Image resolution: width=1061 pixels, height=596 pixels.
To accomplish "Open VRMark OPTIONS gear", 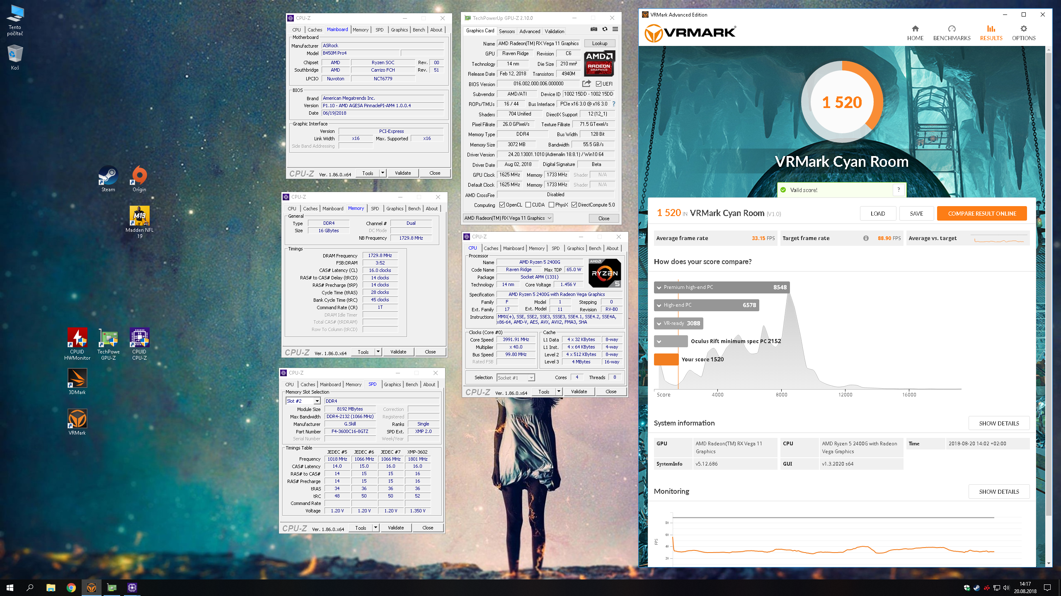I will click(1024, 33).
